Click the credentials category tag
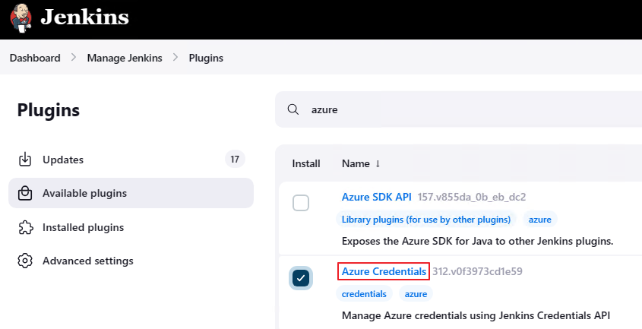This screenshot has height=329, width=642. [x=364, y=294]
